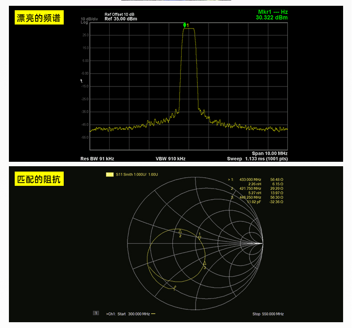Click the 13.97 Ω value
This screenshot has width=352, height=328.
pos(277,193)
